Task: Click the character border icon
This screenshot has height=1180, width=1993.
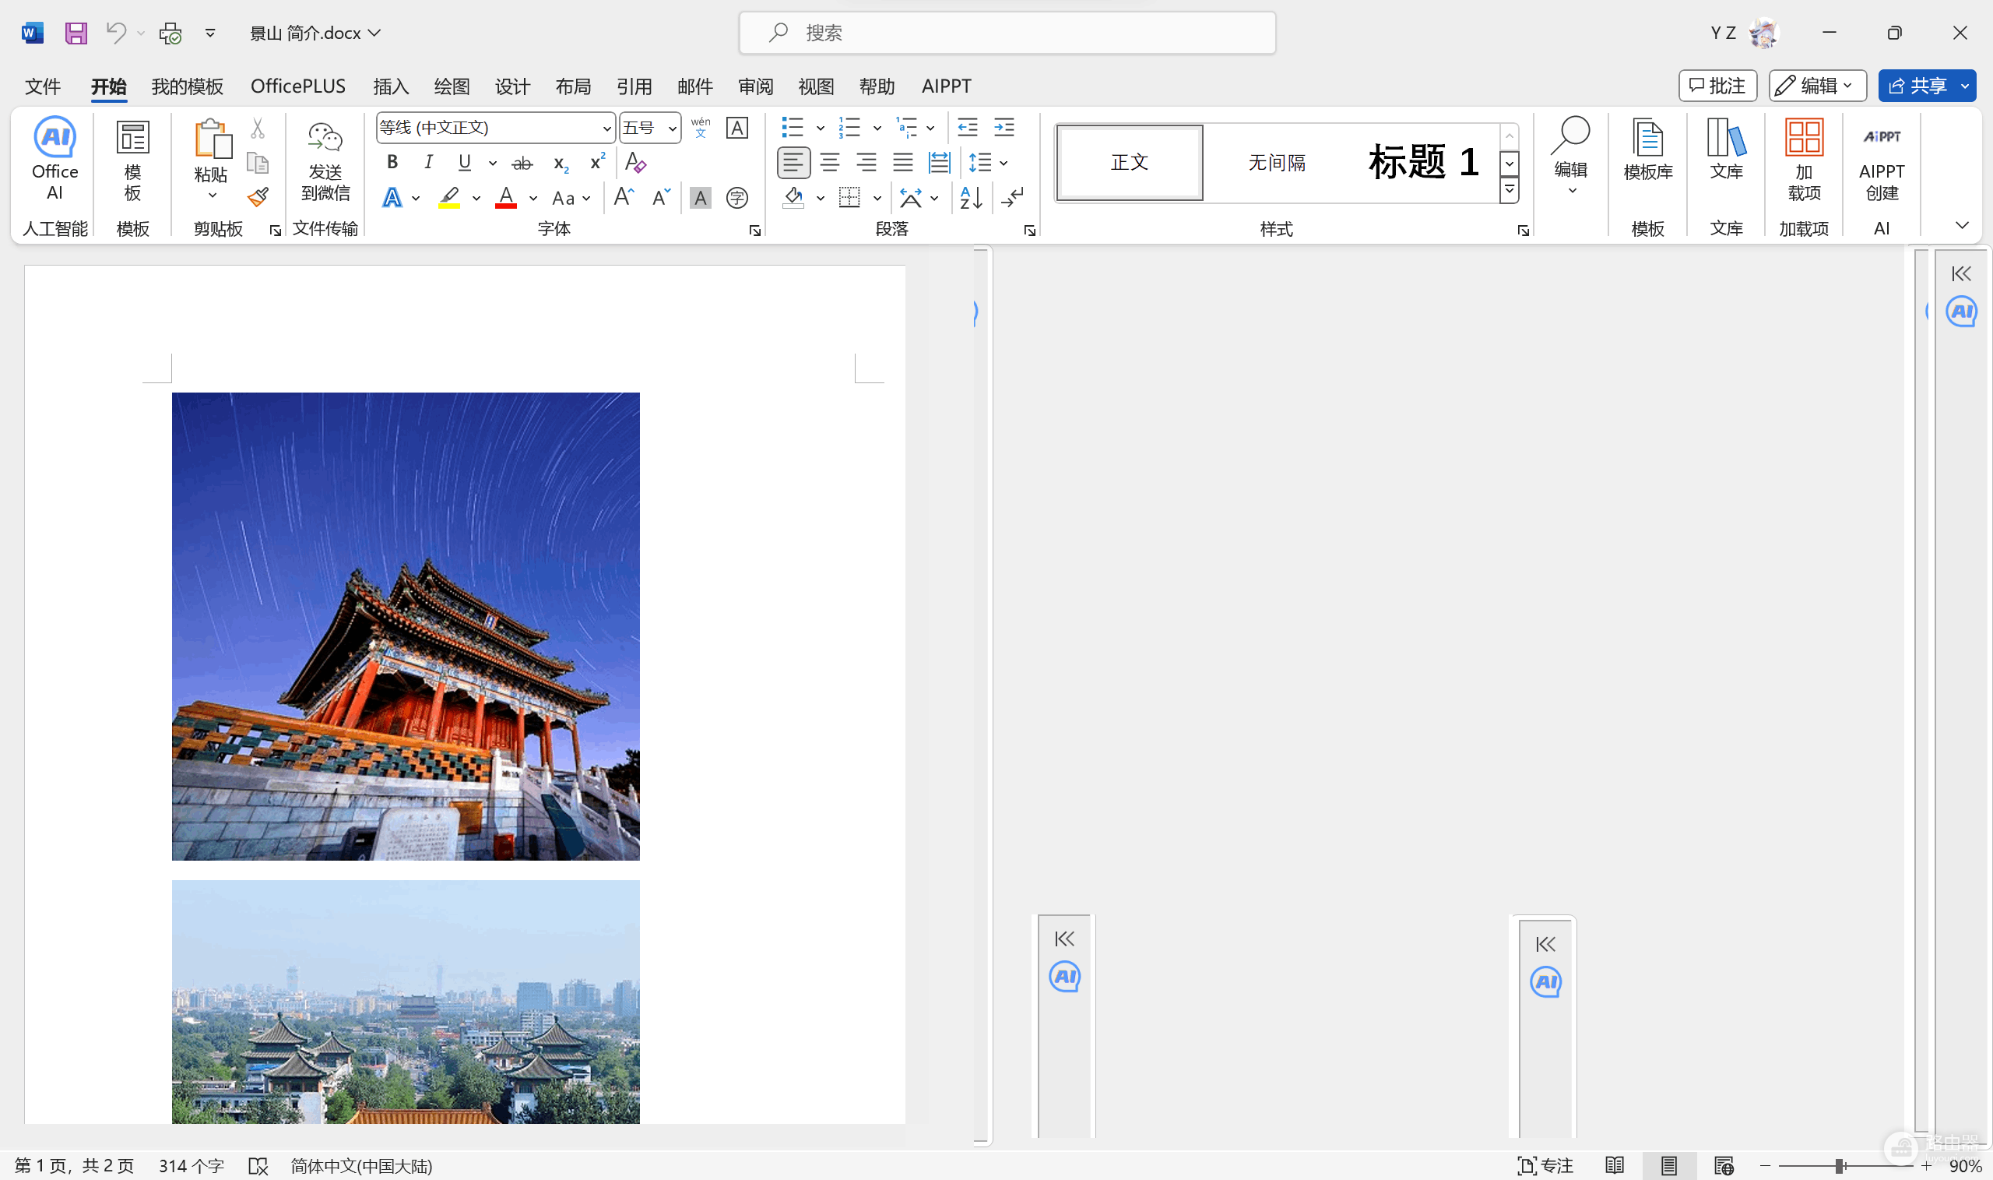Action: click(736, 127)
